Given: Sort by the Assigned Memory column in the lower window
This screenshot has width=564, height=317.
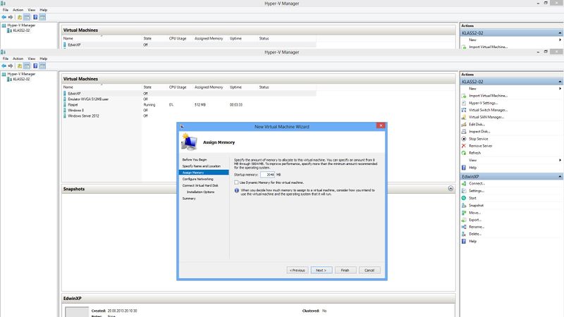Looking at the screenshot, I should pyautogui.click(x=209, y=87).
